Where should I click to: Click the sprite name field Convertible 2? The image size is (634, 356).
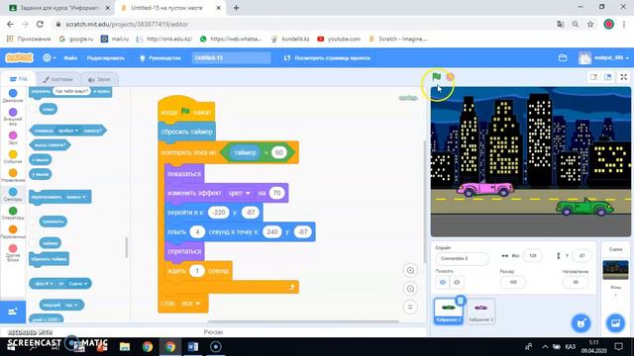pos(463,258)
